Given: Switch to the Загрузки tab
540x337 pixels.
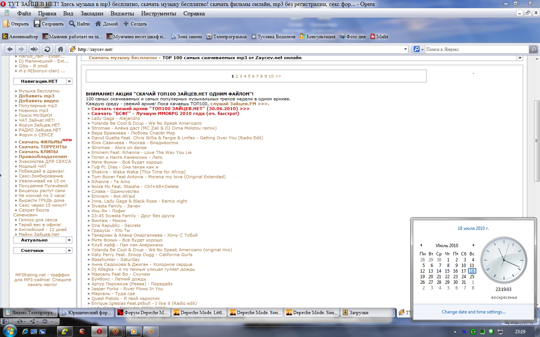Looking at the screenshot, I should tap(368, 312).
